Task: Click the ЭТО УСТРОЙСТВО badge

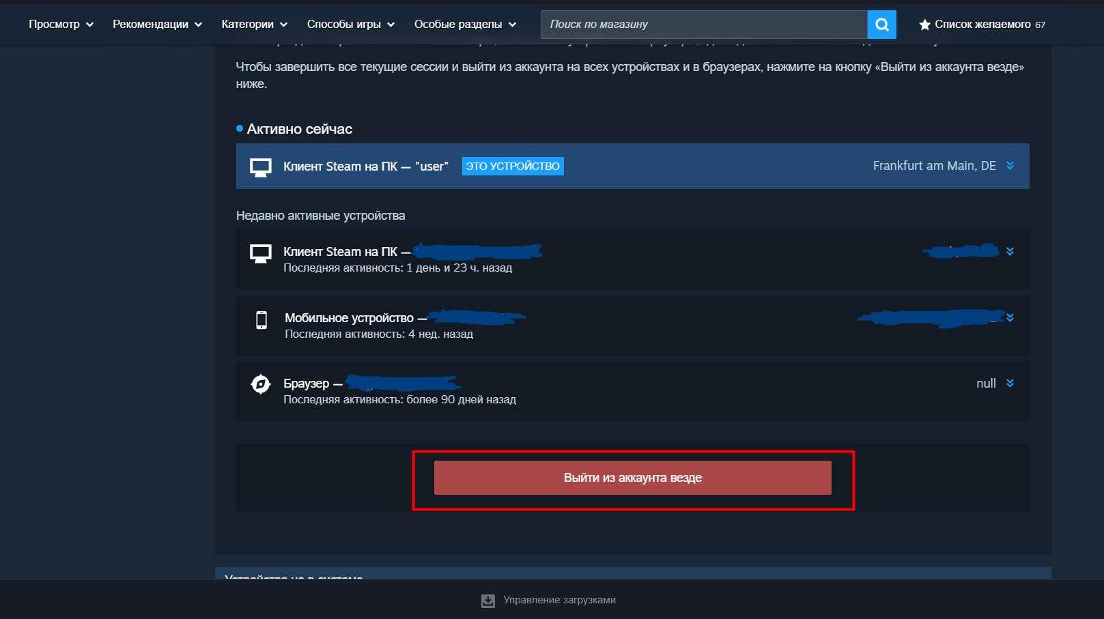Action: [513, 167]
